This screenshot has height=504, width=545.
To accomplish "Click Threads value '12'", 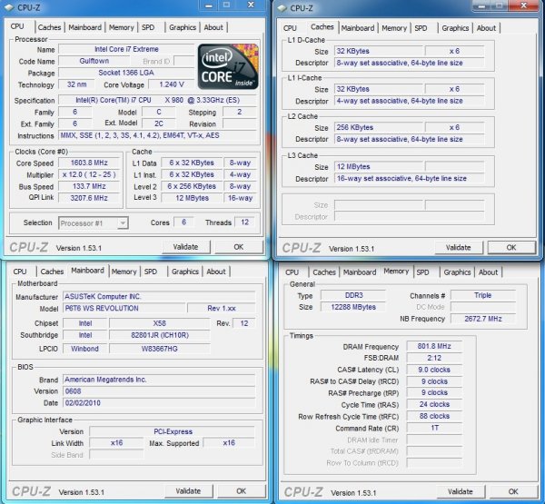I will click(245, 222).
